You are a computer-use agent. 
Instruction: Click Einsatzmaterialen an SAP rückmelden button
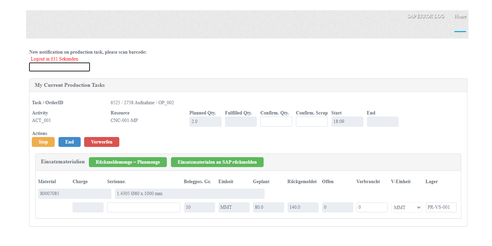tap(217, 162)
